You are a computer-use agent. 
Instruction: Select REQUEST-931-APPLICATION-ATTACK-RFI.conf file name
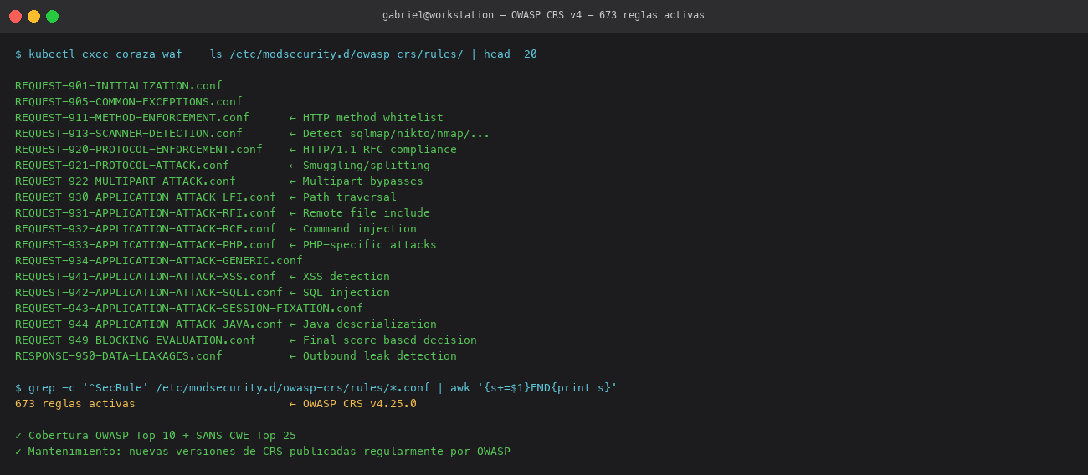[146, 213]
